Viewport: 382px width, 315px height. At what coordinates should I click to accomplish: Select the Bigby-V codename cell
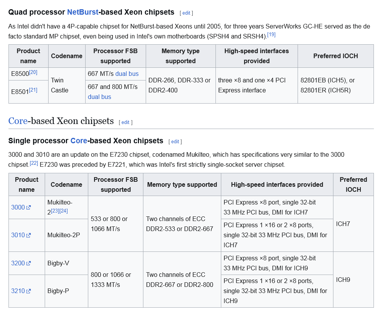click(x=66, y=263)
